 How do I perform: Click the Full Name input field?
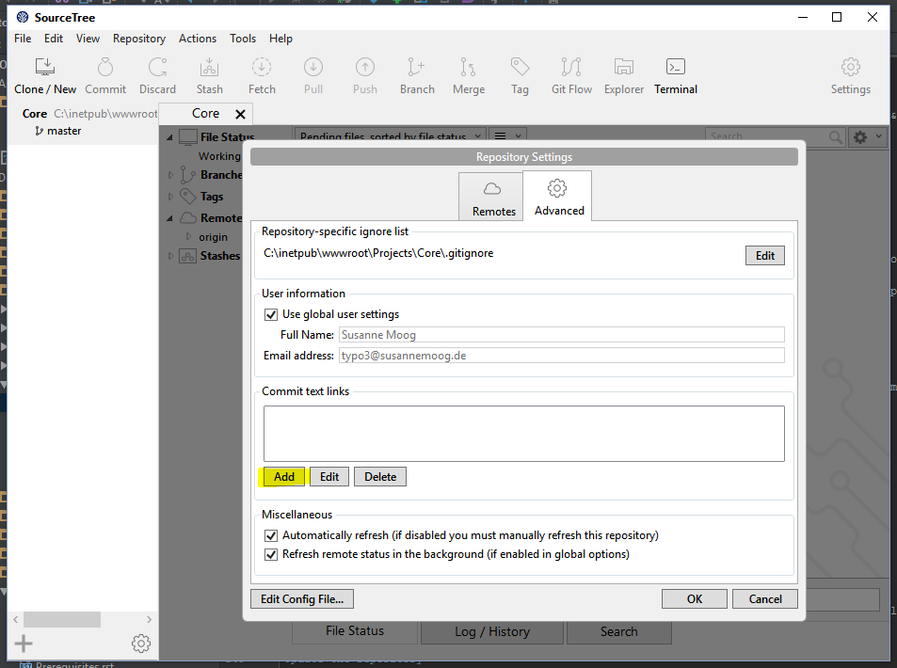tap(561, 335)
